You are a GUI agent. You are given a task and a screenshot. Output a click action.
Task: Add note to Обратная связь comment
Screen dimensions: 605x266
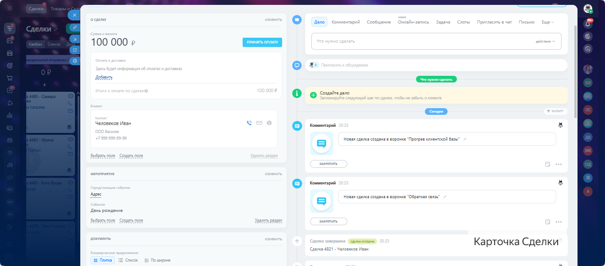[x=548, y=222]
